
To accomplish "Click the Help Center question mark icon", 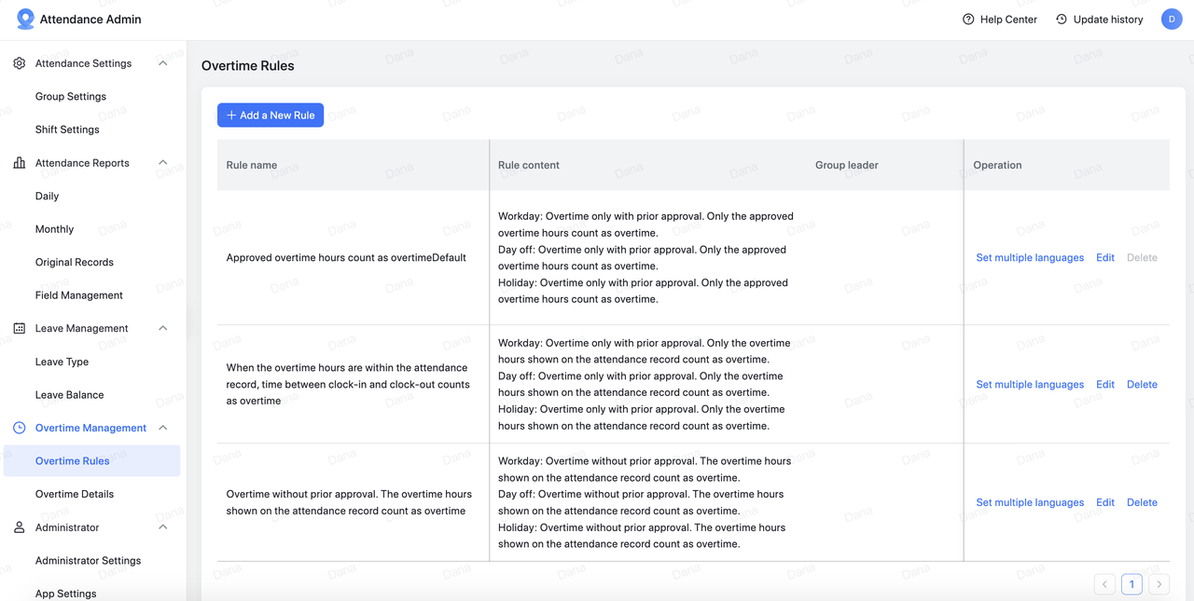I will point(968,20).
